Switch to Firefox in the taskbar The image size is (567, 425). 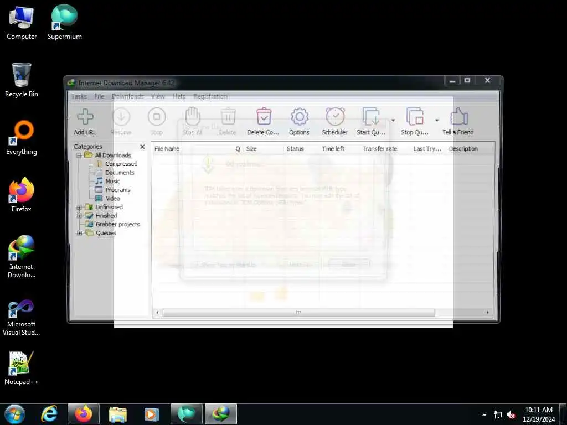click(84, 414)
